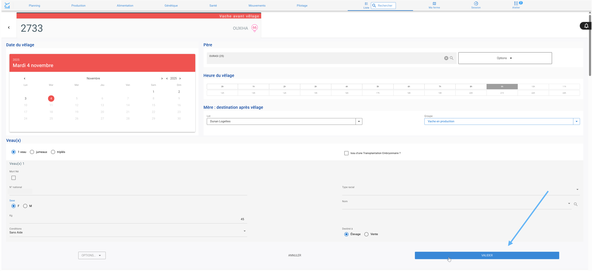The height and width of the screenshot is (271, 592).
Task: Open the Ma ferme map icon
Action: click(x=434, y=4)
